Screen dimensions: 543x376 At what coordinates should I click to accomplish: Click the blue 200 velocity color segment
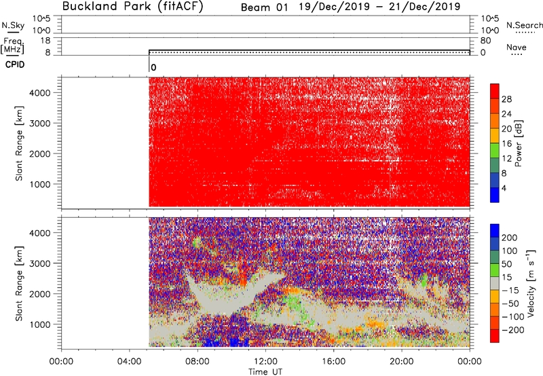[495, 231]
